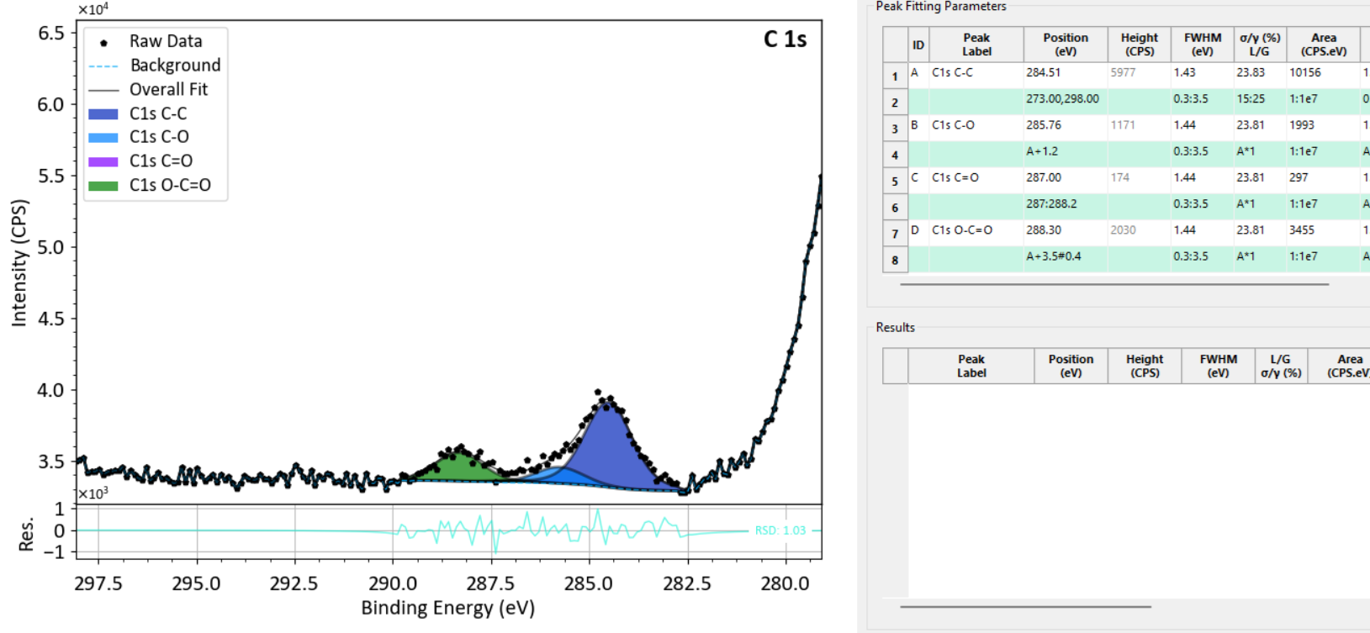Click Peak Label header in fitting parameters table

[x=976, y=45]
